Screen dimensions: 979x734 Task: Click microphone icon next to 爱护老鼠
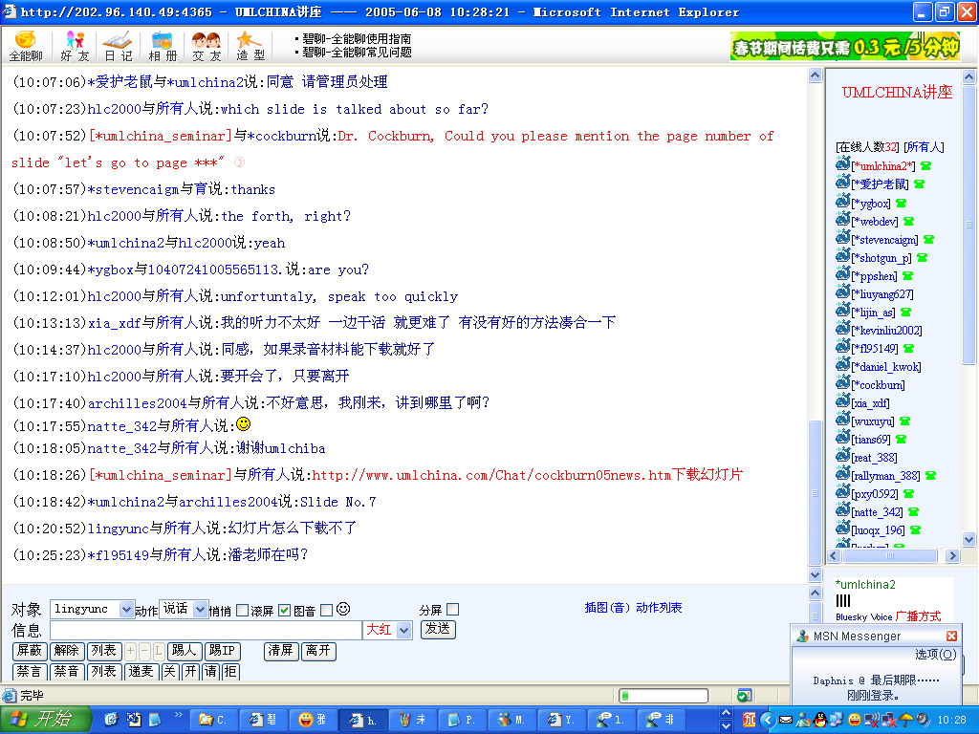(919, 184)
